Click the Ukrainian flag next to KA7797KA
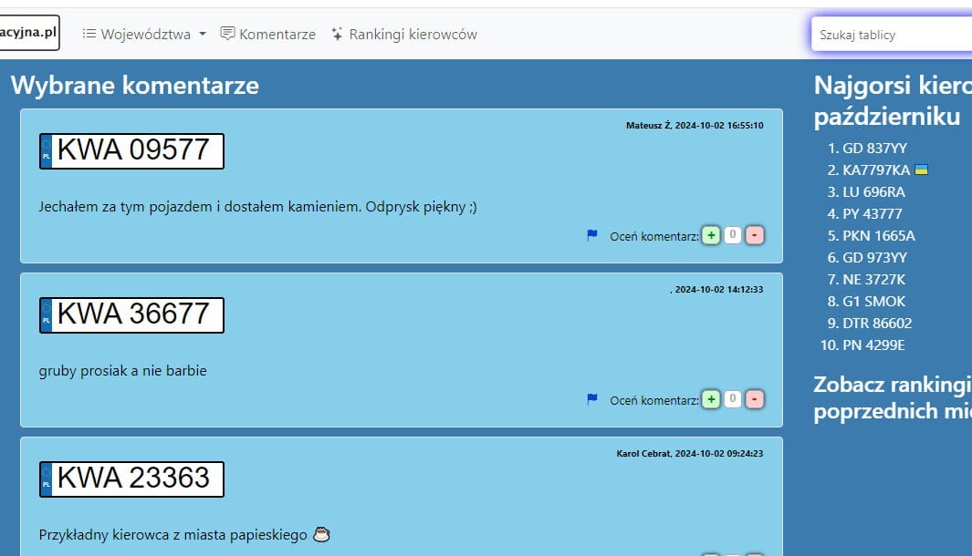Image resolution: width=972 pixels, height=556 pixels. (921, 170)
